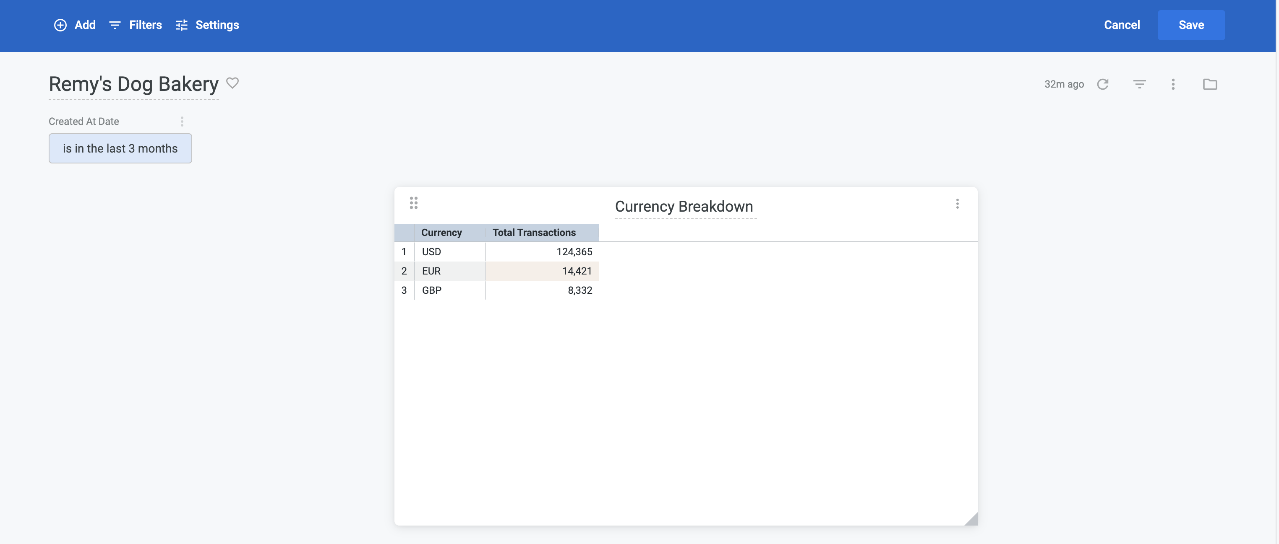Select the EUR row value 14,421
Viewport: 1279px width, 544px height.
point(576,271)
